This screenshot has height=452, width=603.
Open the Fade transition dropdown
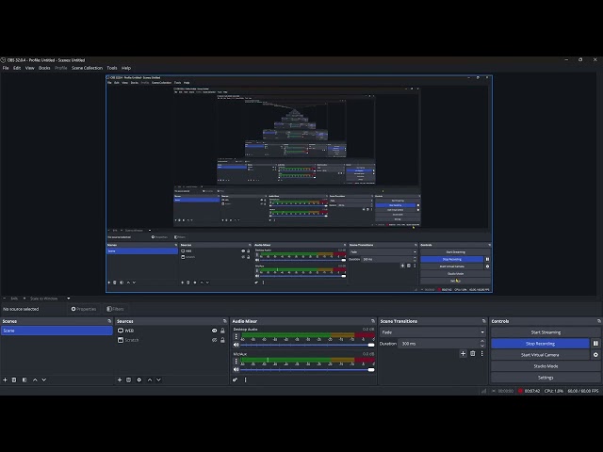point(432,332)
